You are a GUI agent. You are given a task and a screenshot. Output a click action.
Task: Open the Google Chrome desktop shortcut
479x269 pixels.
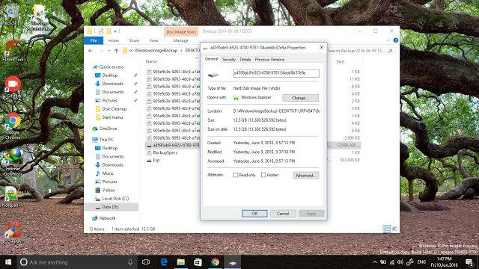click(13, 126)
